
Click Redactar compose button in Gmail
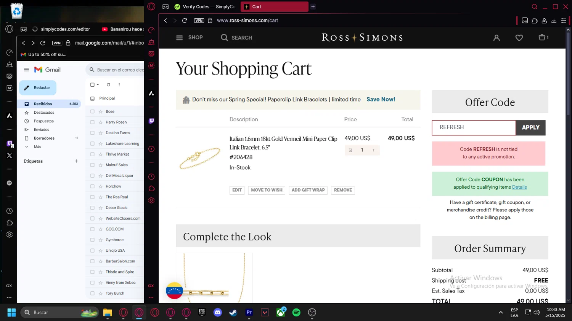tap(38, 88)
